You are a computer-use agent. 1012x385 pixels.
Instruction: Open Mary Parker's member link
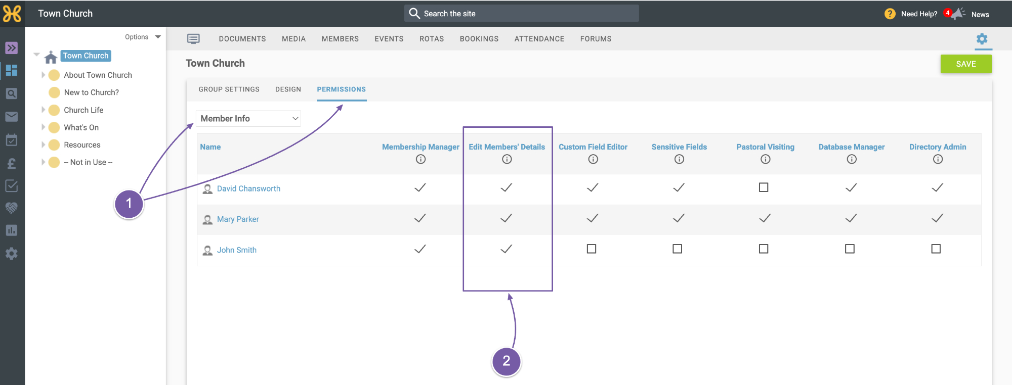pyautogui.click(x=238, y=219)
